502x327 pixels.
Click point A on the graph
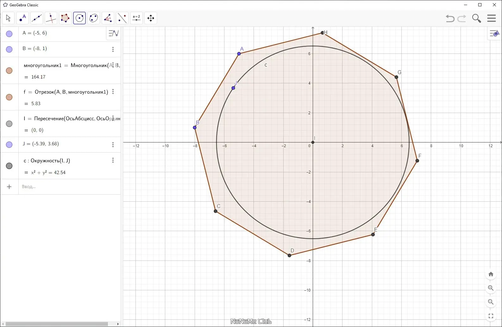(x=239, y=54)
